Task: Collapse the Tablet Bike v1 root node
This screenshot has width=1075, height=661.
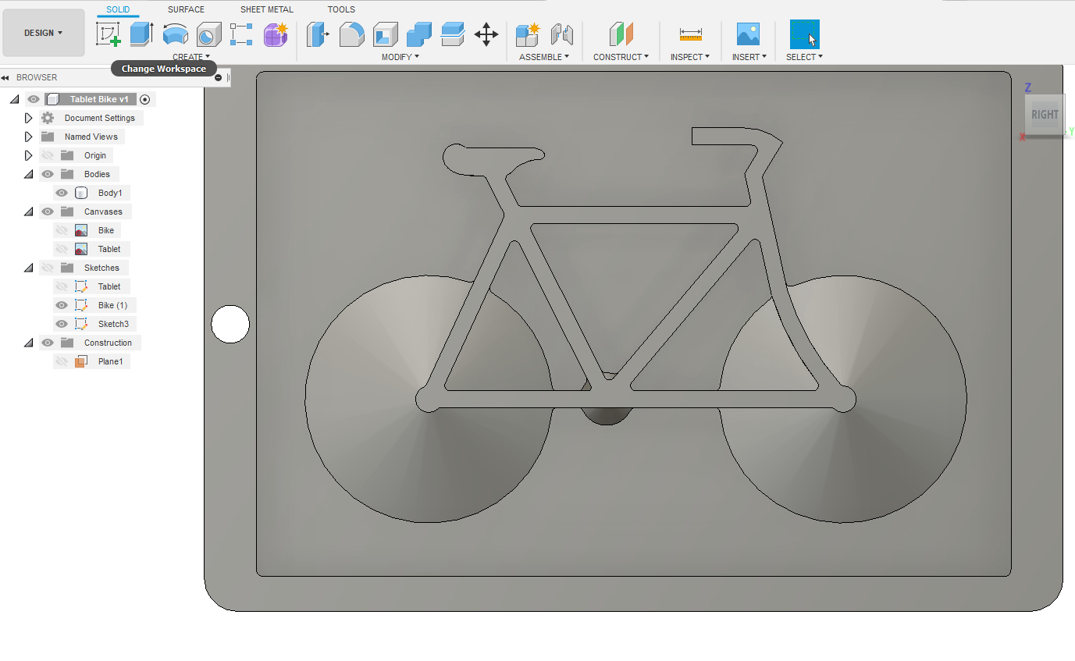Action: [14, 99]
